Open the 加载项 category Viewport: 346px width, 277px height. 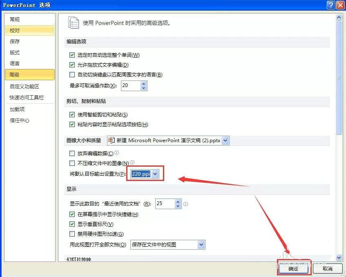(29, 109)
